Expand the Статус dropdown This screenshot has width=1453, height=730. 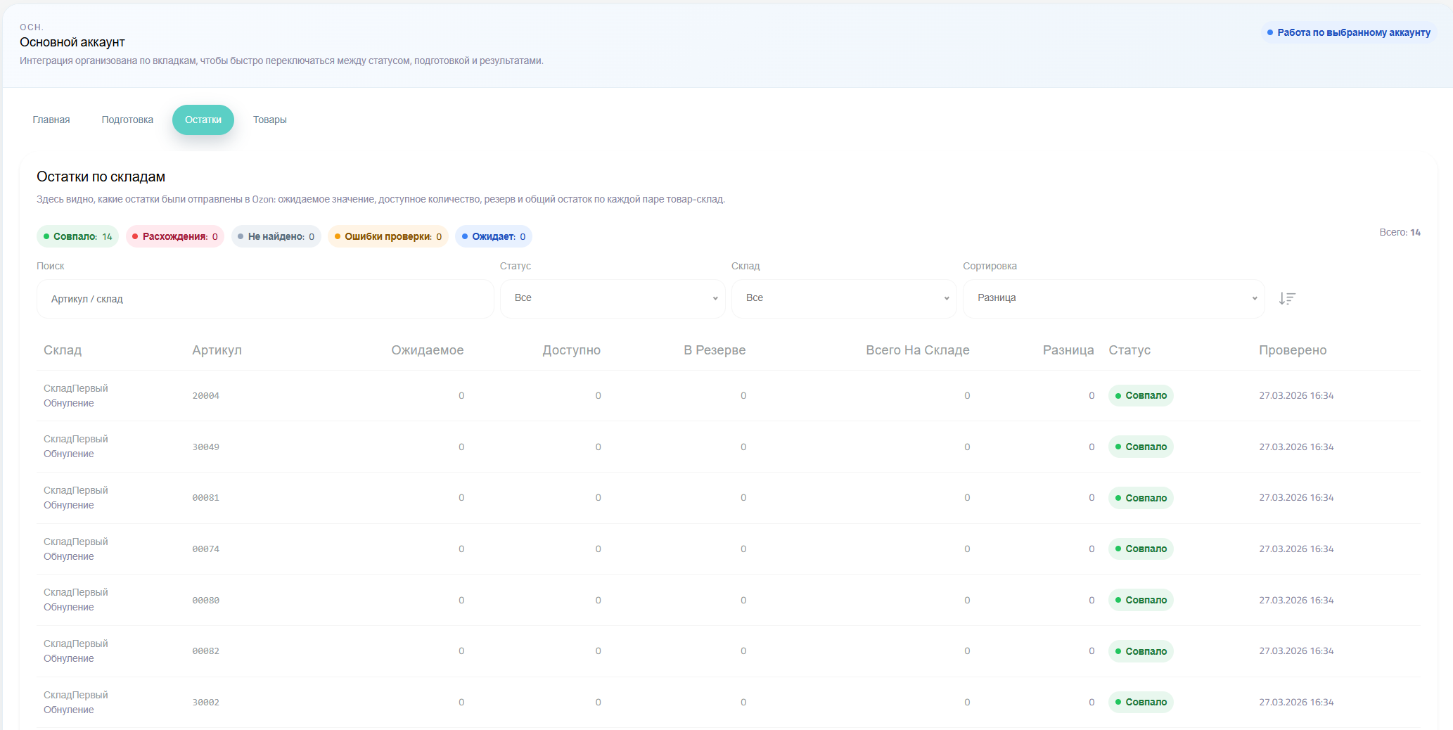(613, 298)
